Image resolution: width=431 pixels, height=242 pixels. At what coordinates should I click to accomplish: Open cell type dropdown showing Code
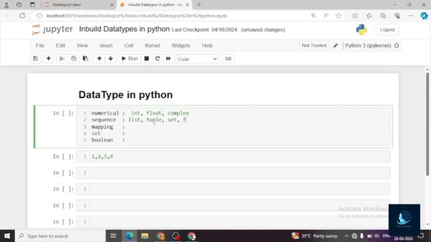tap(197, 58)
